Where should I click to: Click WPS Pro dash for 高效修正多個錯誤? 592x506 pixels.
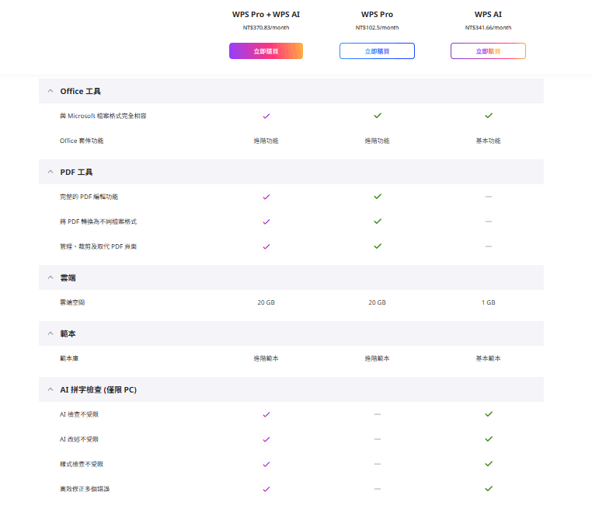(x=377, y=489)
